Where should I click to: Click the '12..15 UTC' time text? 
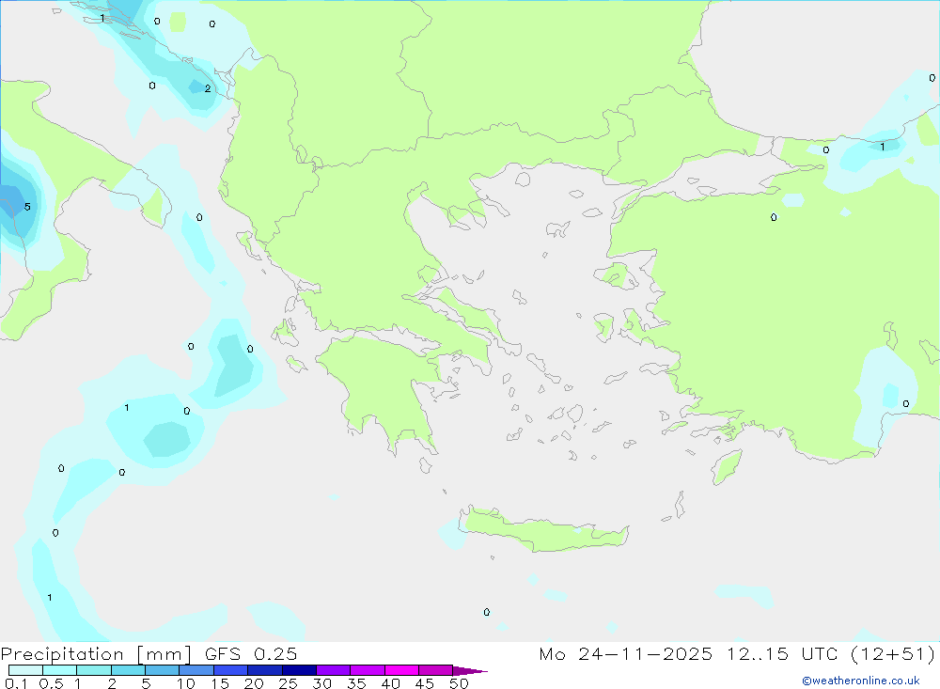(x=782, y=653)
